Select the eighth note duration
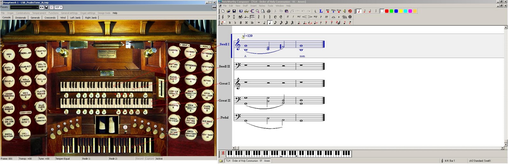This screenshot has height=164, width=508. click(275, 23)
